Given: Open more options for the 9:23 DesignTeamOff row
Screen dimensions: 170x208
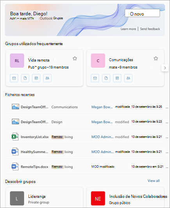Looking at the screenshot, I should 167,123.
